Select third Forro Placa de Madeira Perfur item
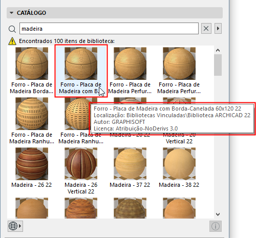 (x=130, y=71)
